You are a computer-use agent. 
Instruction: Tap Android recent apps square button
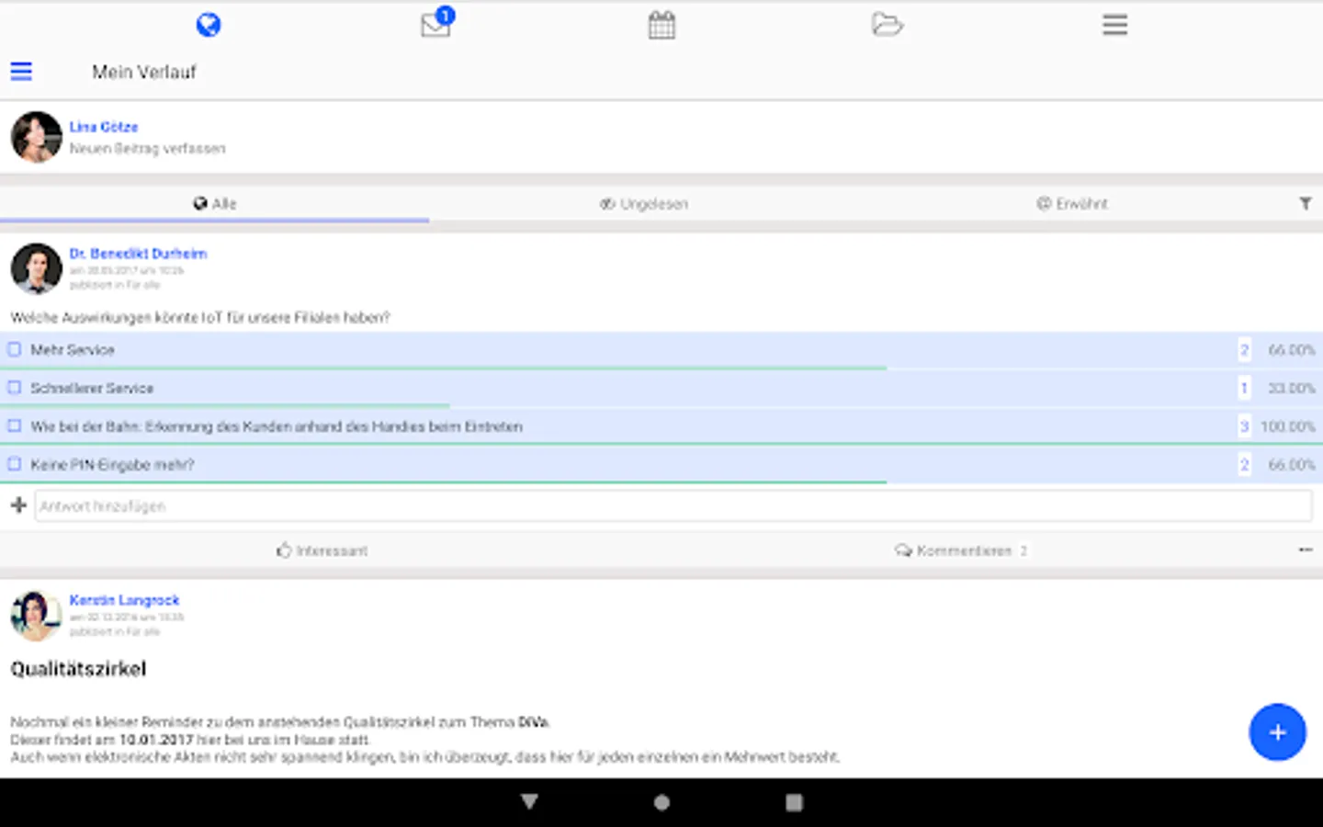[795, 802]
